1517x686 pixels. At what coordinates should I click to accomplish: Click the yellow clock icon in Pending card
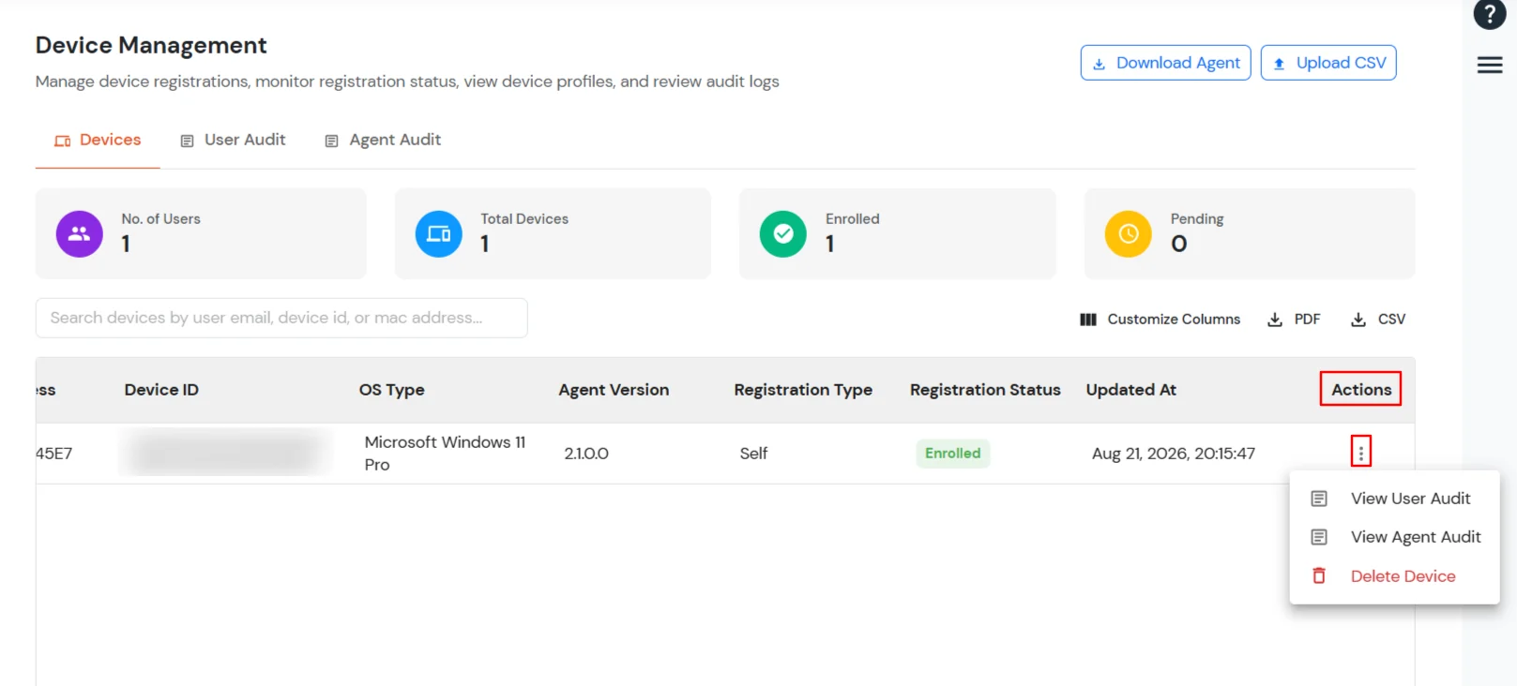click(1129, 233)
